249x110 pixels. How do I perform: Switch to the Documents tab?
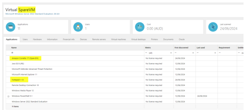coord(168,39)
